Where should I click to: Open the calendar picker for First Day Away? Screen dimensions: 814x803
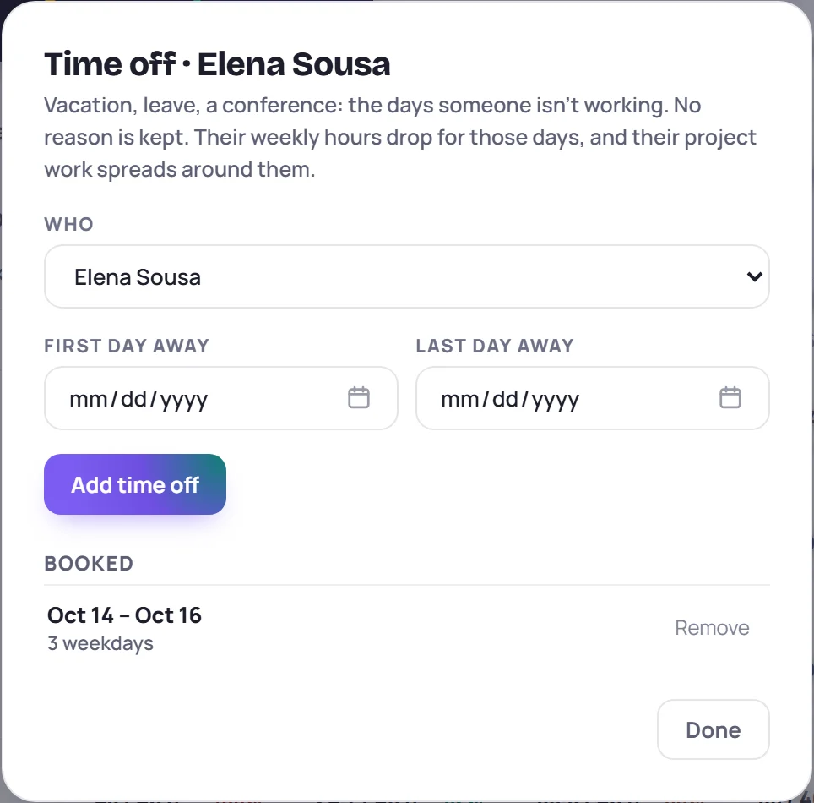(358, 397)
